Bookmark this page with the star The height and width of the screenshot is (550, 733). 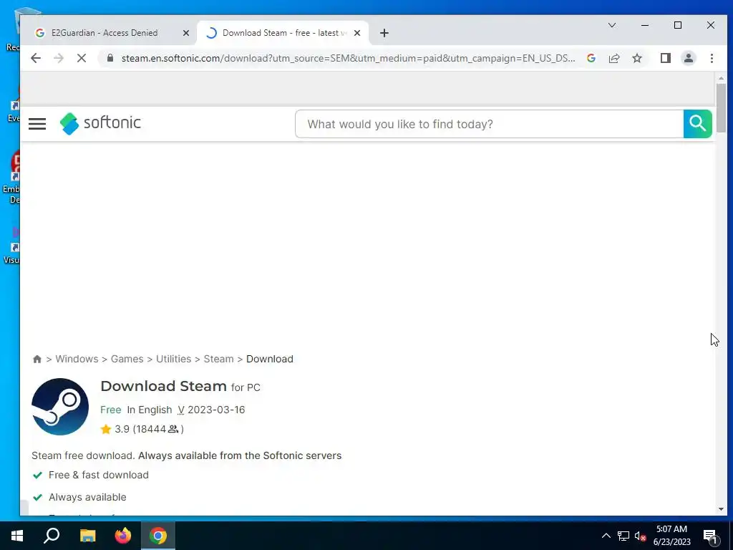point(636,58)
